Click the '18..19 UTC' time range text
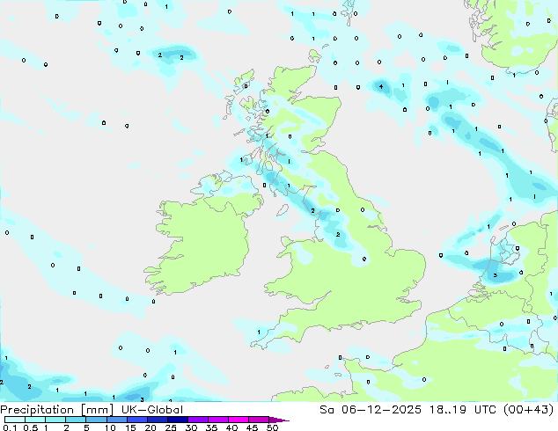 462,410
